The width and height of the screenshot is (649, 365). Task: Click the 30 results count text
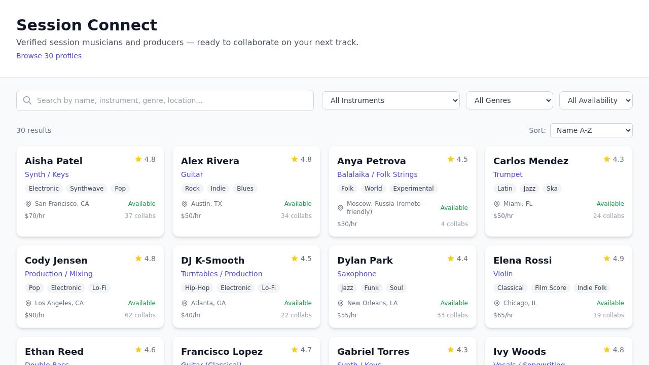tap(33, 130)
